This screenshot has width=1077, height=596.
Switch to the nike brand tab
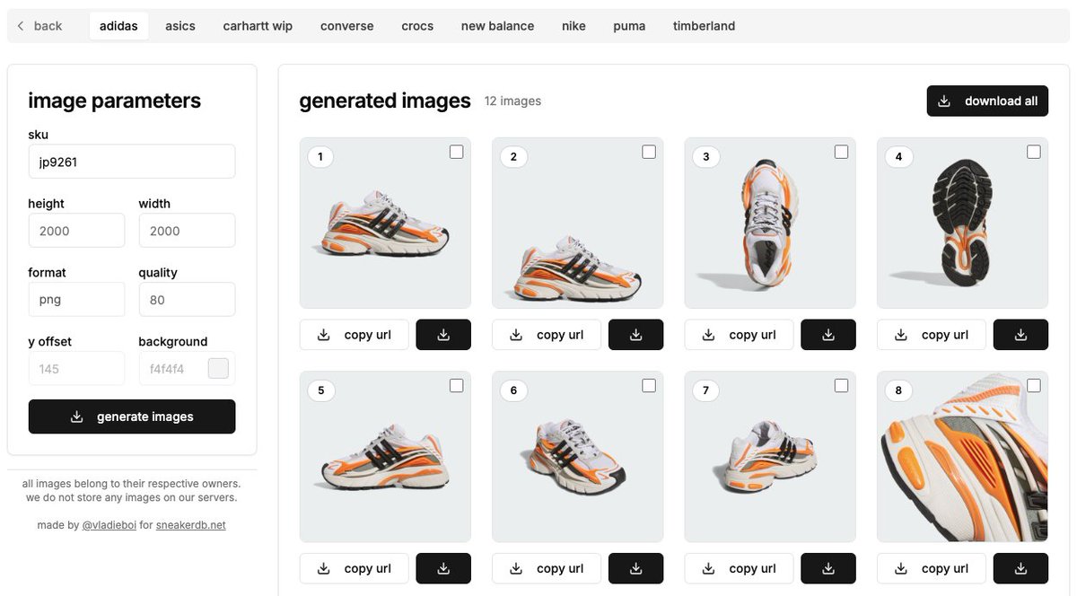click(x=574, y=25)
